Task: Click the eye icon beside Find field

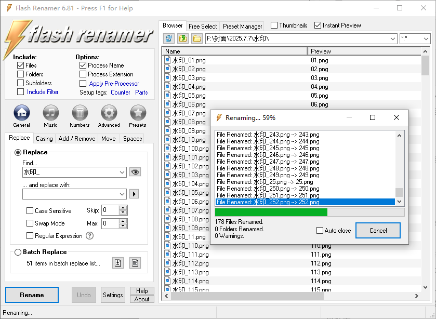Action: tap(135, 172)
